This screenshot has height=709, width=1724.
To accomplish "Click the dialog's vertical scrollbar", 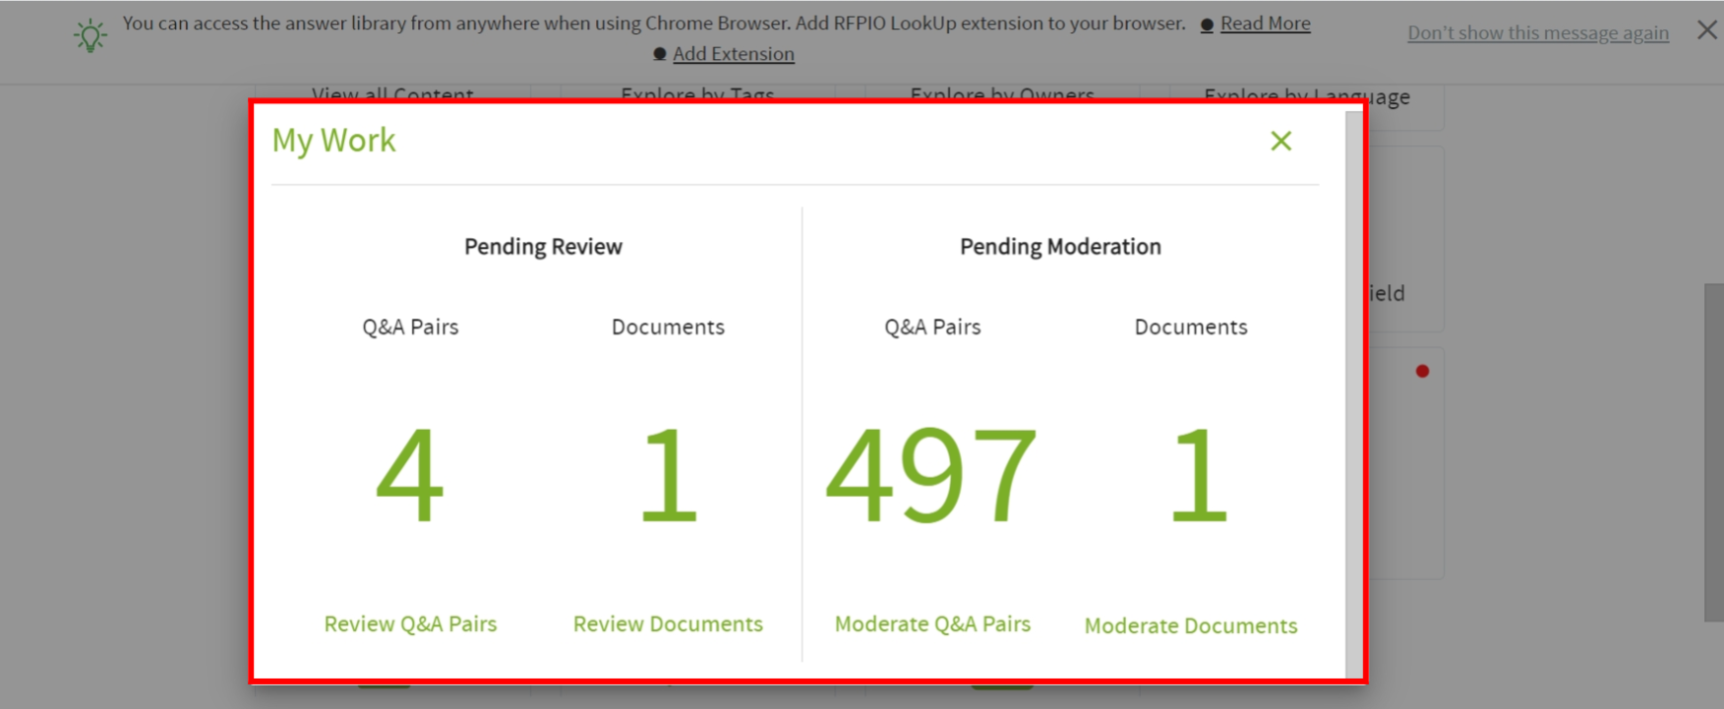I will tap(1353, 393).
